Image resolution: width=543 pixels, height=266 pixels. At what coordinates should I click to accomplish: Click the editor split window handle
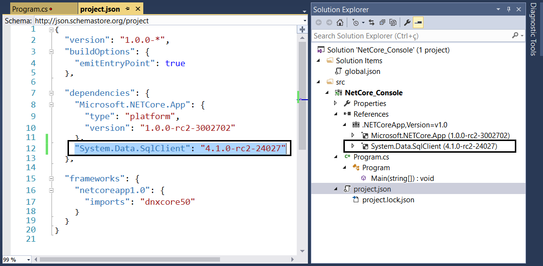(302, 29)
